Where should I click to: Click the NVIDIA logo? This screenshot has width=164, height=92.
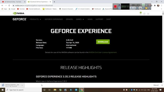pyautogui.click(x=19, y=13)
